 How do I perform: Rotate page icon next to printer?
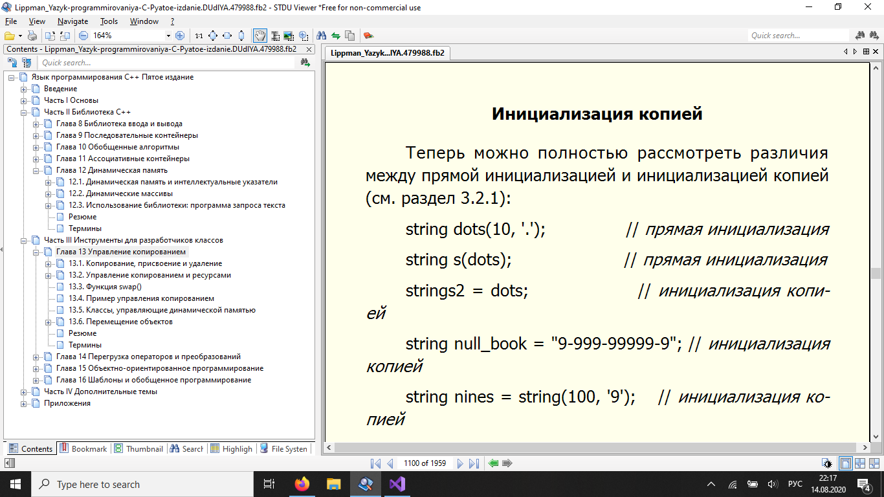(x=50, y=36)
